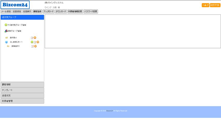Click the green plus icon for マイ送付先グループ追加
Screen dimensions: 221x128
pos(6,25)
